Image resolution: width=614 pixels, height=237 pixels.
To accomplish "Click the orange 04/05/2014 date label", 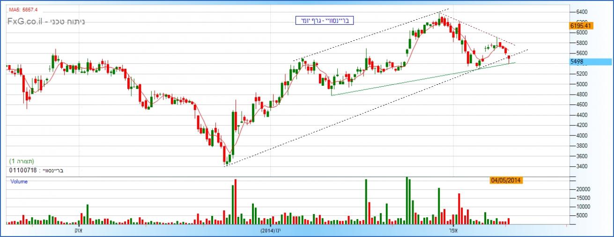I will click(506, 180).
